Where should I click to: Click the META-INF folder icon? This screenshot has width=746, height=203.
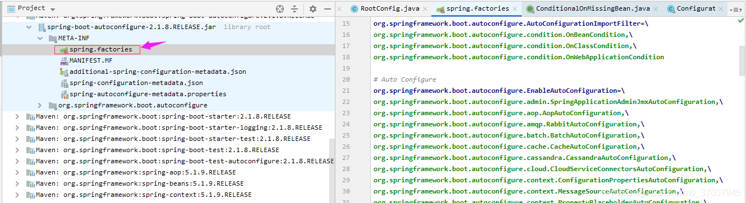coord(53,38)
